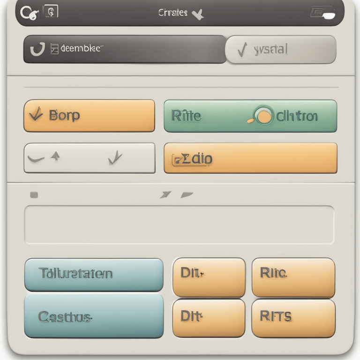The image size is (360, 360).
Task: Click the boxed G icon in title bar
Action: (x=51, y=11)
